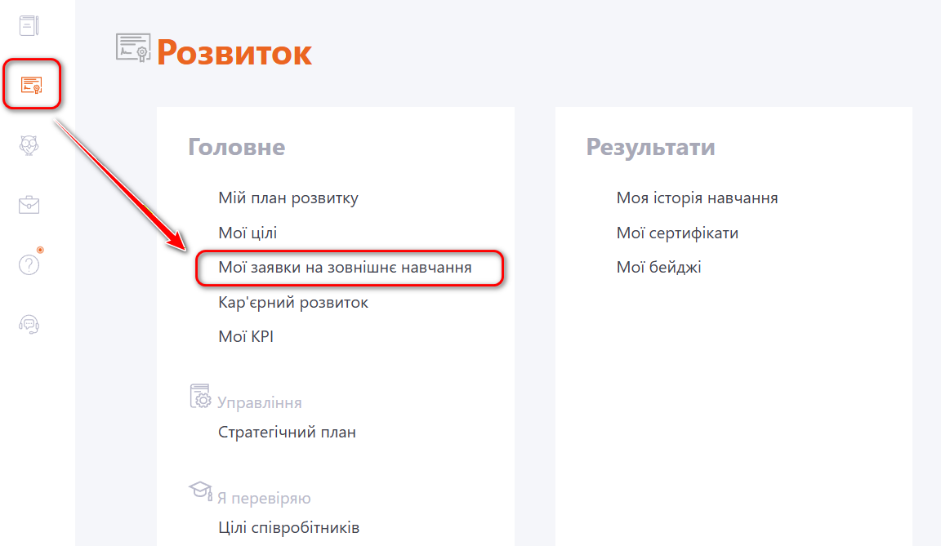The width and height of the screenshot is (941, 546).
Task: Click the briefcase icon in the sidebar
Action: (29, 205)
